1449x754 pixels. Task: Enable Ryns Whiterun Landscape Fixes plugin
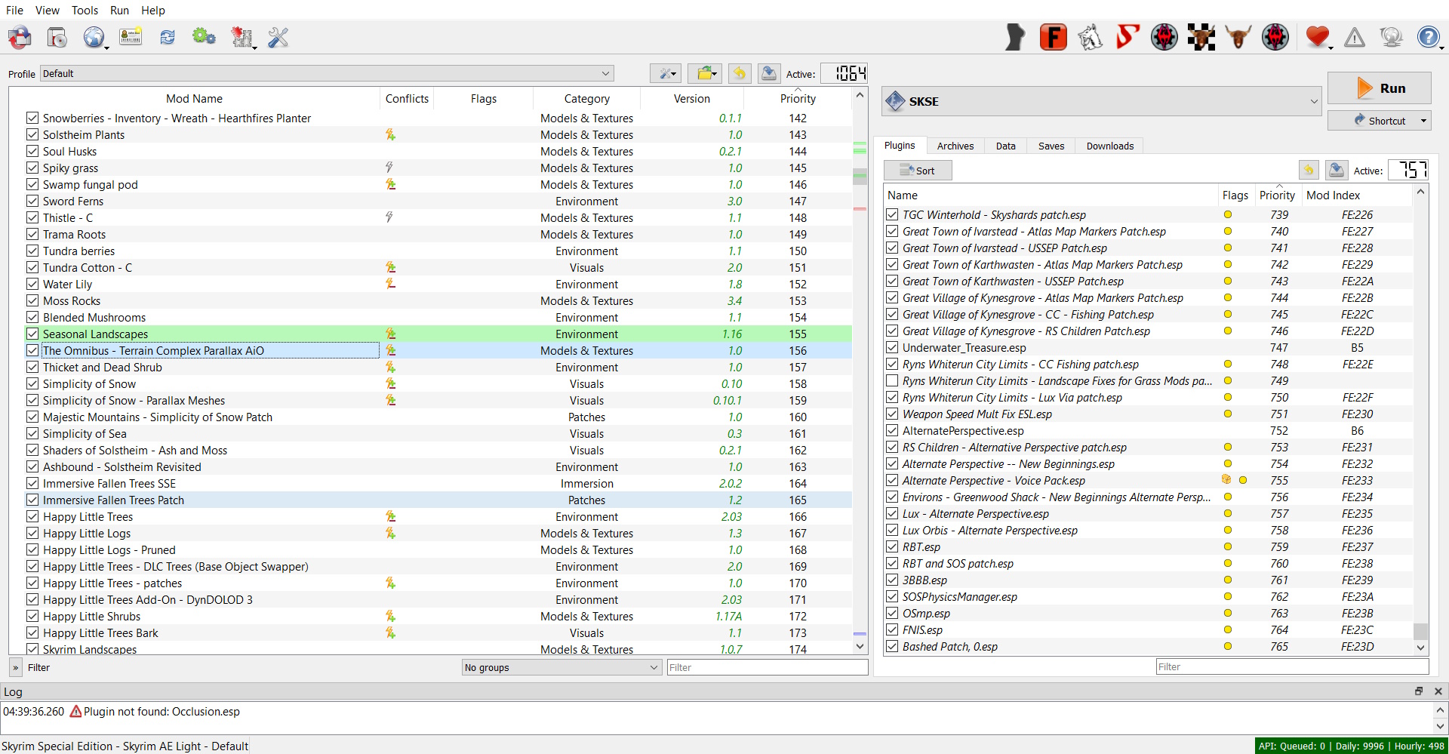(x=892, y=380)
